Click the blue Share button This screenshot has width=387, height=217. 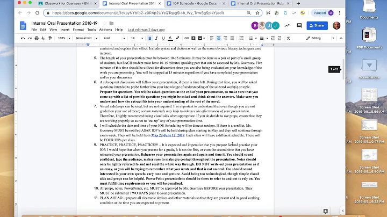point(317,25)
